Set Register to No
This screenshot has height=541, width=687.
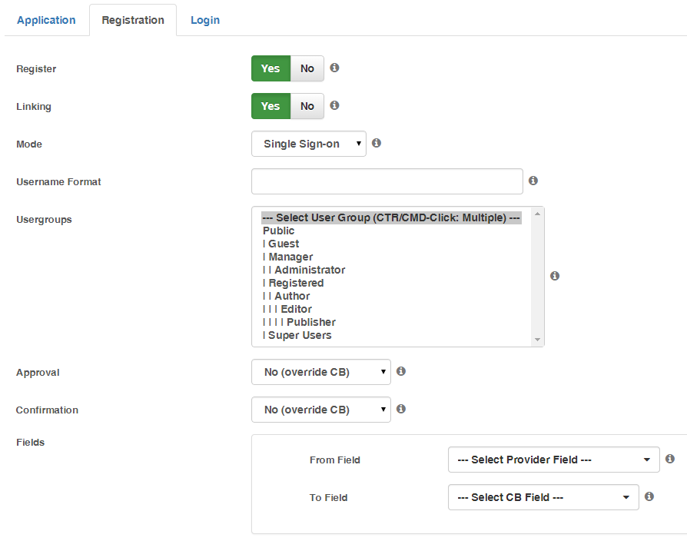[x=307, y=68]
